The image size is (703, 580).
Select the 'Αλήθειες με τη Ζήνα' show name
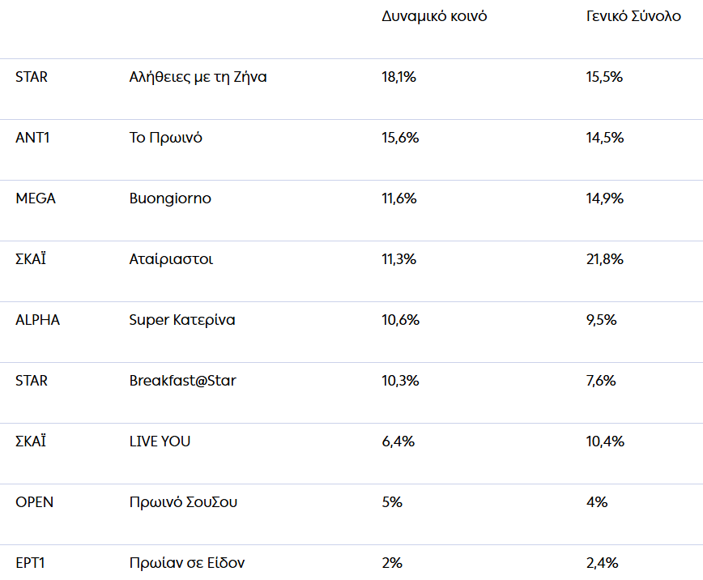[198, 77]
